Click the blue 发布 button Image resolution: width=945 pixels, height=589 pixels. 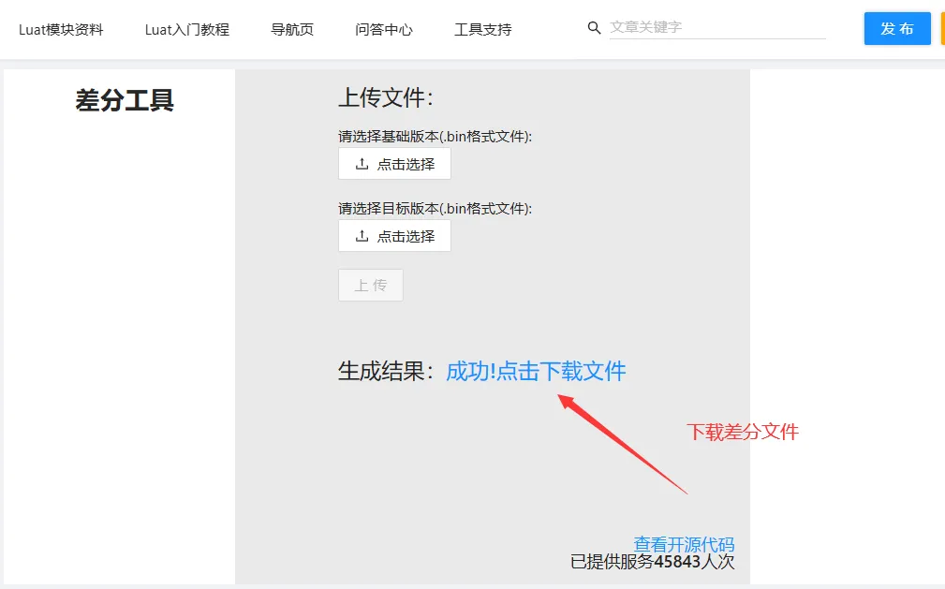(x=897, y=28)
